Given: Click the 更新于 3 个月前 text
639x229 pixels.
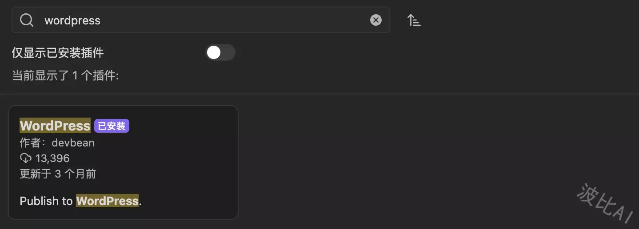Looking at the screenshot, I should click(x=58, y=174).
